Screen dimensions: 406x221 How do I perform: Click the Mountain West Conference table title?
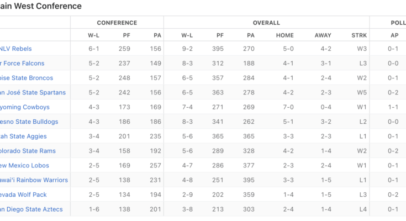41,6
